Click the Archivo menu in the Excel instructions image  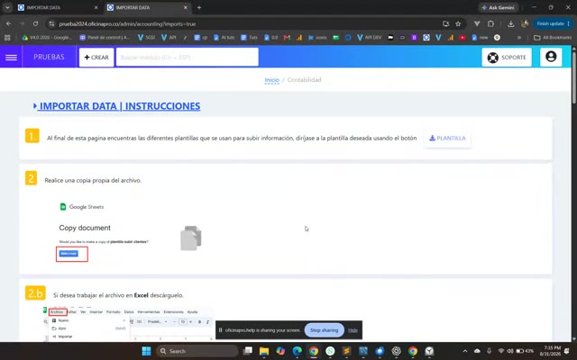(58, 312)
